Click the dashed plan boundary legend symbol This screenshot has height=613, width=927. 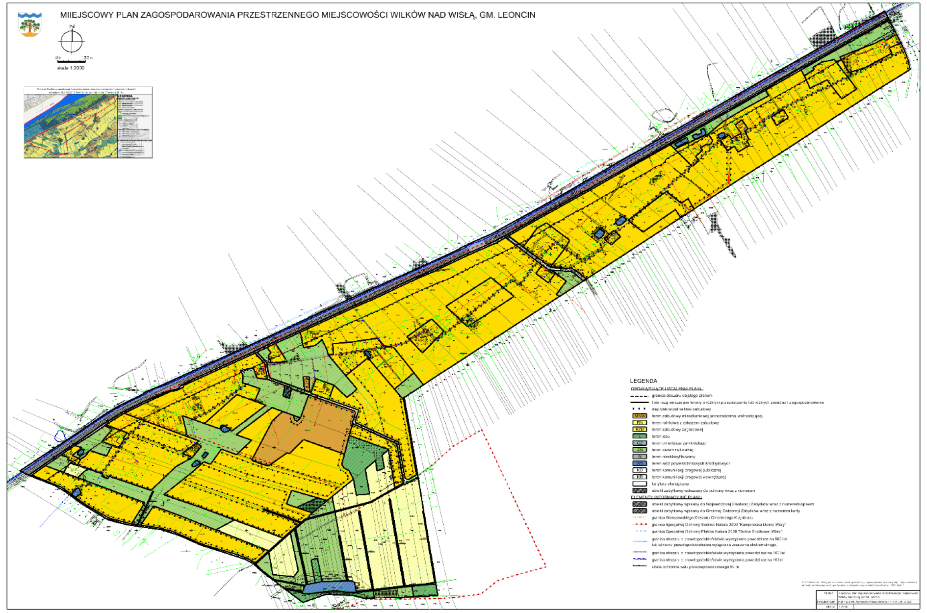click(639, 396)
